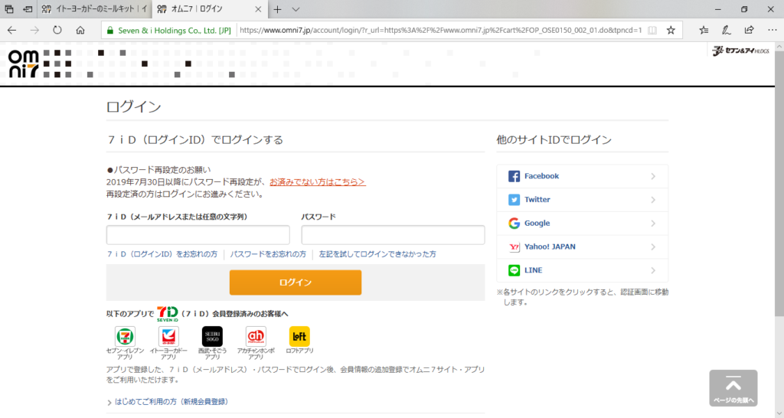Add page to favorites with star

671,30
